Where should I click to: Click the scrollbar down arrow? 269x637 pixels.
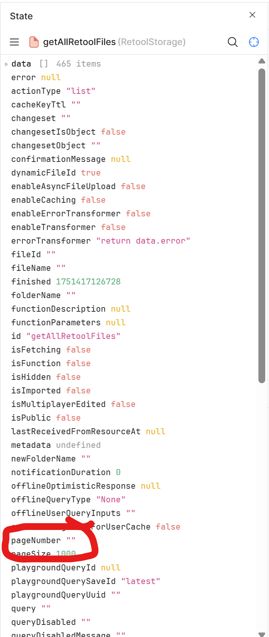(x=262, y=634)
